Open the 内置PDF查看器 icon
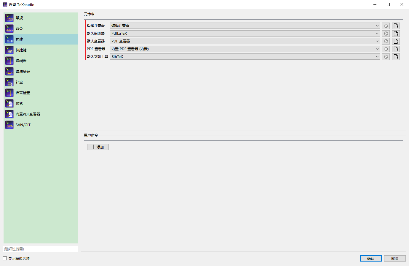This screenshot has height=266, width=409. (x=9, y=114)
